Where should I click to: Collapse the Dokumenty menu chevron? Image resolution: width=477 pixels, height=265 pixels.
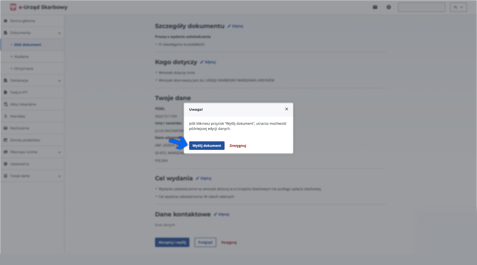pyautogui.click(x=59, y=33)
